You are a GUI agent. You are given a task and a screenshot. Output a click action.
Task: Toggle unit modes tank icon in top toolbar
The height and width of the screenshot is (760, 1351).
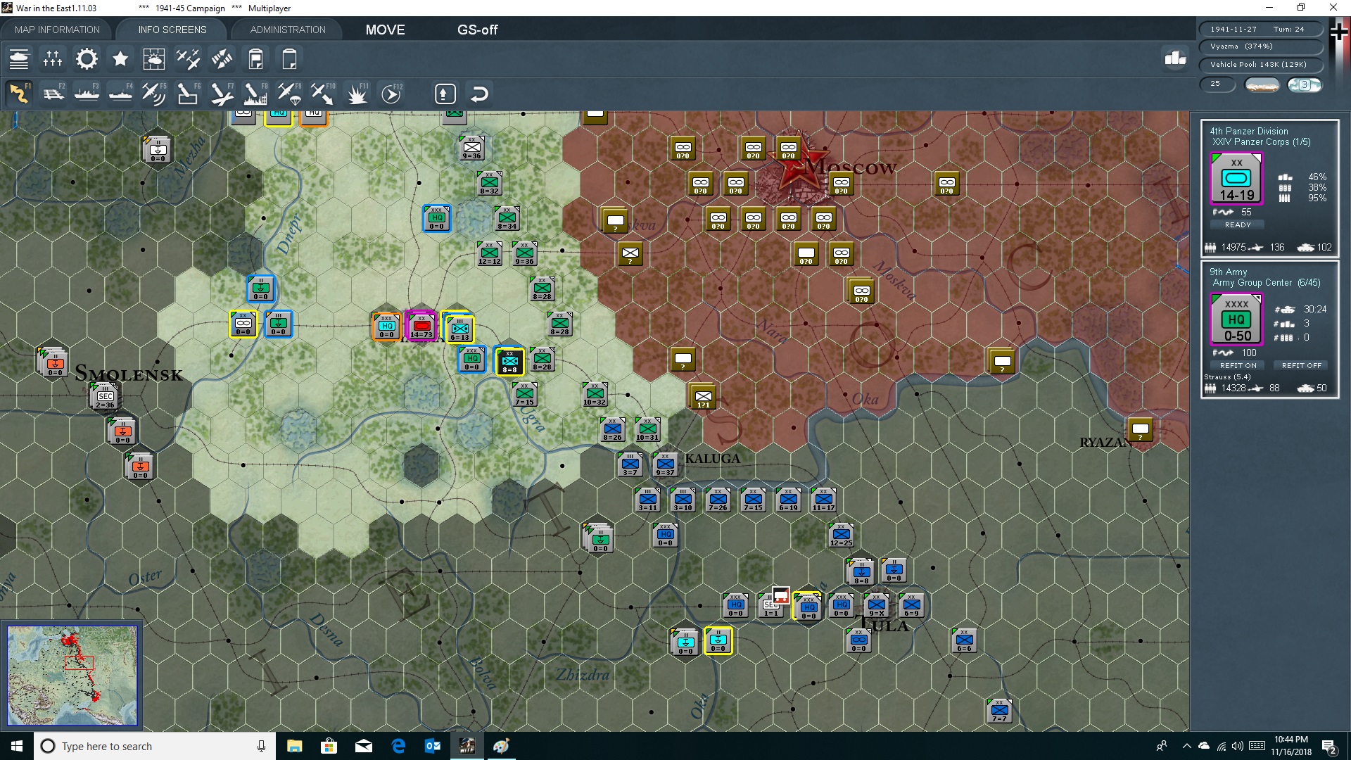(19, 59)
